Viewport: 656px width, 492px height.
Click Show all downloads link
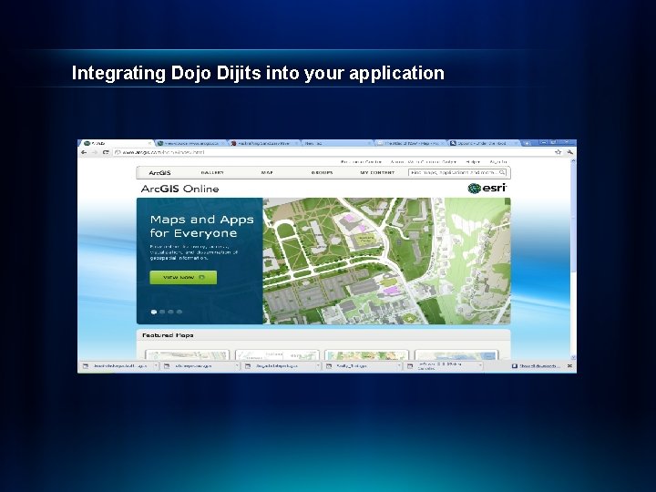point(539,366)
